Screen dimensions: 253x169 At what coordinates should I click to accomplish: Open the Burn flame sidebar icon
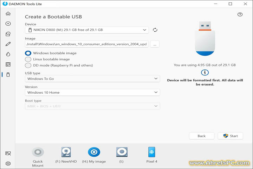8,54
